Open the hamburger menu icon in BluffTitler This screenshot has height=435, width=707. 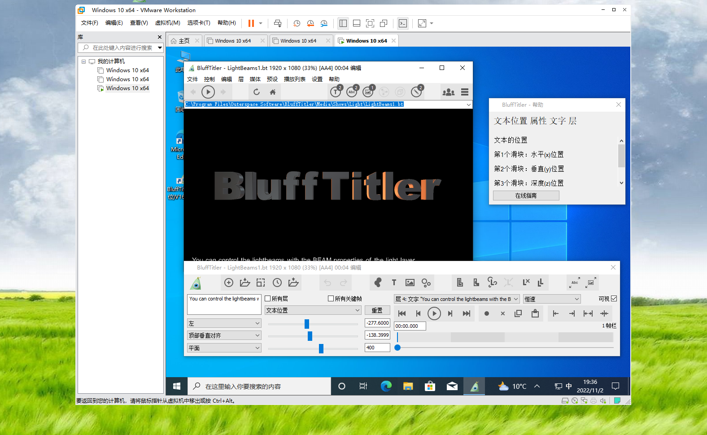pyautogui.click(x=465, y=92)
